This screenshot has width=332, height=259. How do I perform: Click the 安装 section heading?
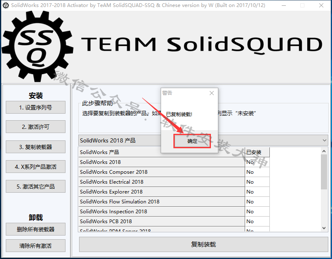pos(35,96)
